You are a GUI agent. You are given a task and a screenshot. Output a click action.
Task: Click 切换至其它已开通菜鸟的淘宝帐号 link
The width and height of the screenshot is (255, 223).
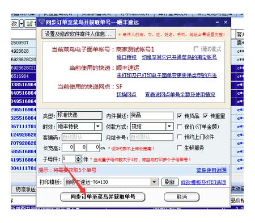click(x=179, y=57)
